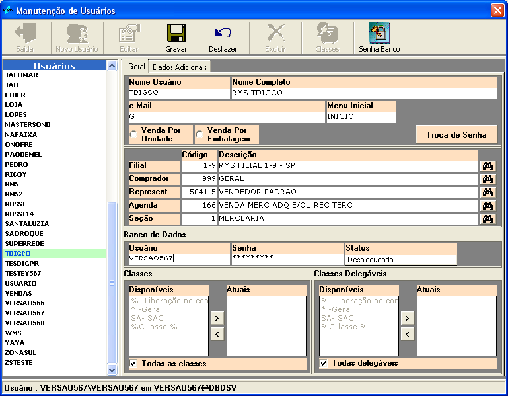Click the Filial code field 1-9
The width and height of the screenshot is (508, 396).
pos(199,166)
